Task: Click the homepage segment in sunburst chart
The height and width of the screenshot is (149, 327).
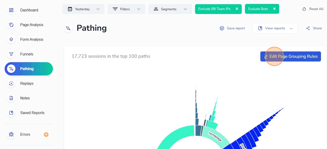Action: coord(215,134)
